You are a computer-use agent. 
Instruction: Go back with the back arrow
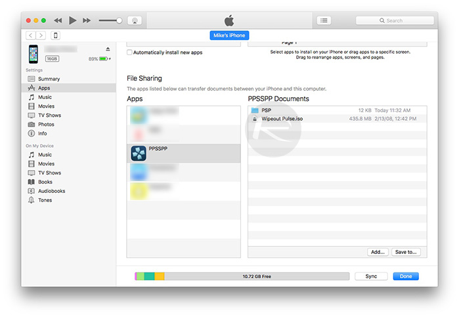pos(31,35)
